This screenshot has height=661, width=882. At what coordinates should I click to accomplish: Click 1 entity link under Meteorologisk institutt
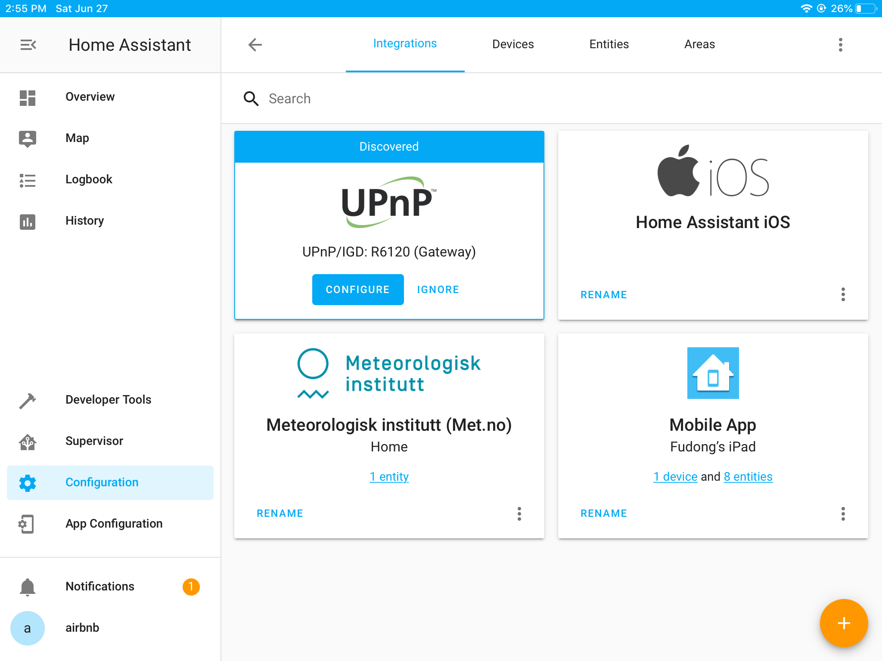(x=388, y=476)
